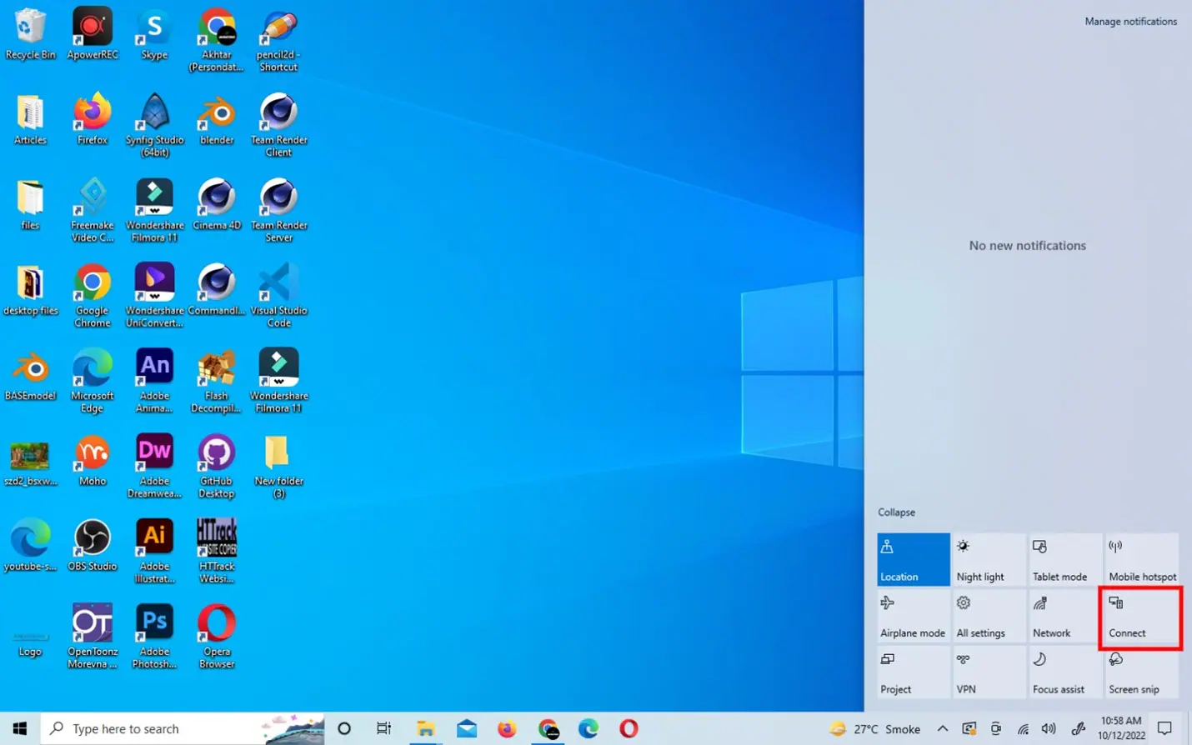1192x745 pixels.
Task: Open the taskbar clock and date
Action: click(1121, 728)
